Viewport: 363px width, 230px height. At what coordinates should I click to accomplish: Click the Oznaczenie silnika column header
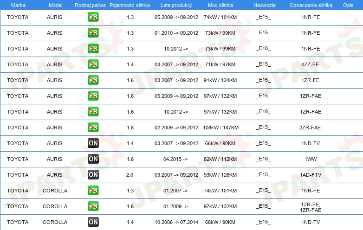pyautogui.click(x=310, y=5)
